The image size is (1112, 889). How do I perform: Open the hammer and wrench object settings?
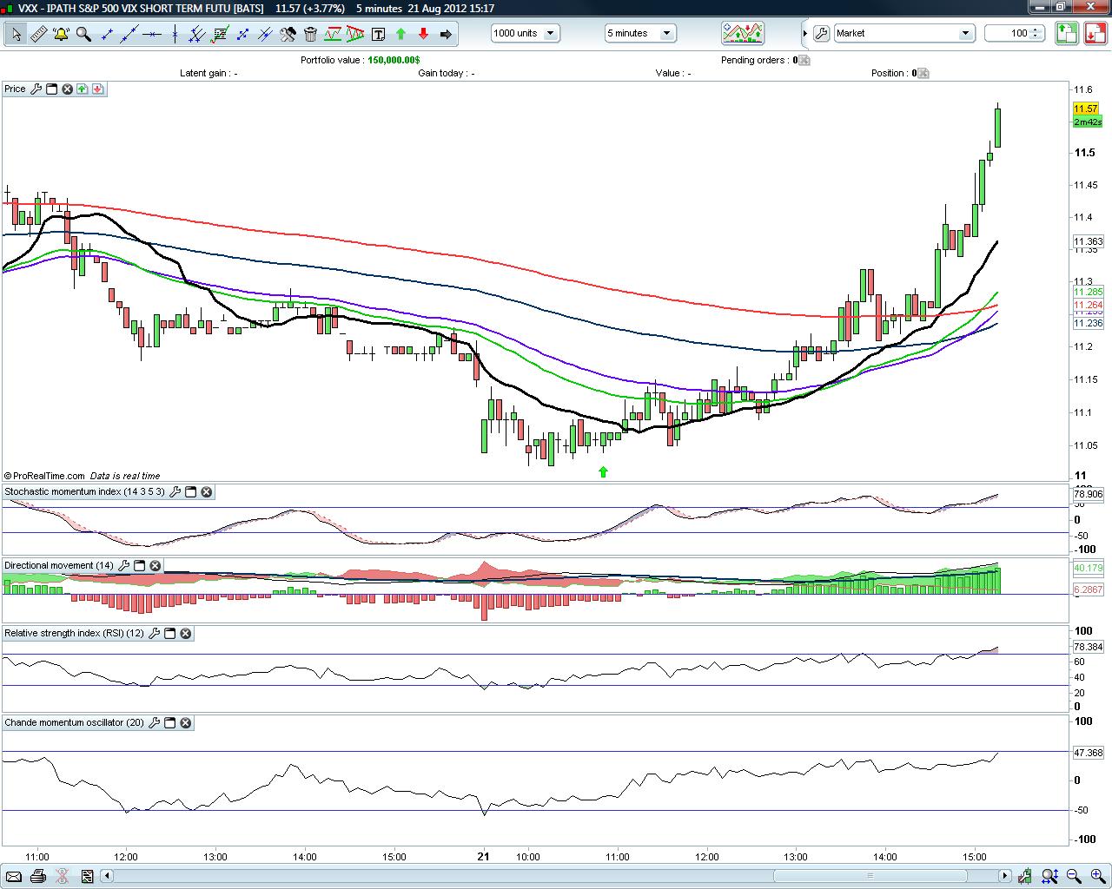(x=288, y=34)
